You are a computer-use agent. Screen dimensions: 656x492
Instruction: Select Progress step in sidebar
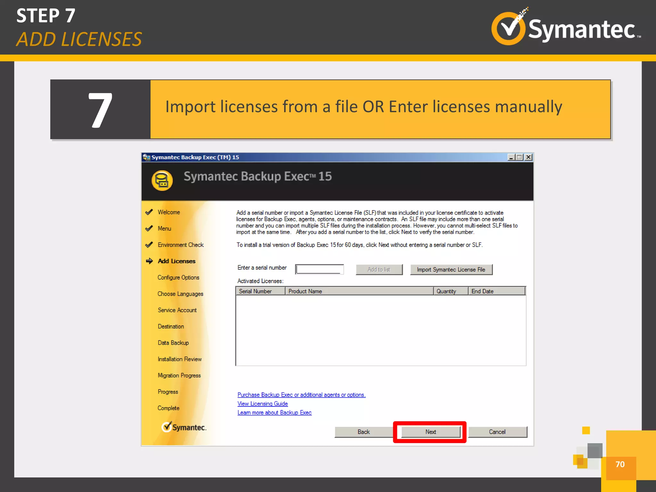[168, 392]
